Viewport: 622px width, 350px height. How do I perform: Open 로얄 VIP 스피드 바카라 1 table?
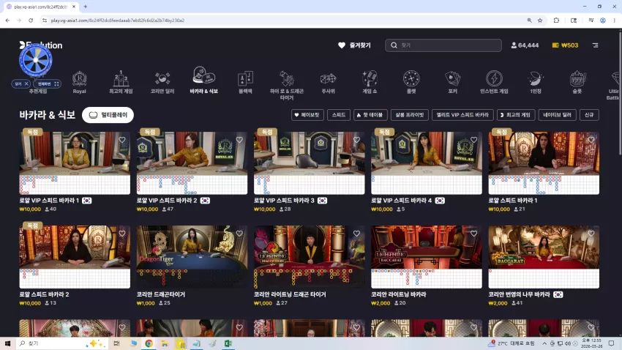(75, 163)
